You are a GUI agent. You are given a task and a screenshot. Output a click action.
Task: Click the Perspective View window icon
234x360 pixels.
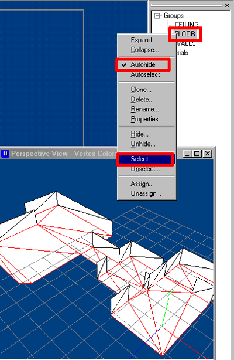[5, 154]
